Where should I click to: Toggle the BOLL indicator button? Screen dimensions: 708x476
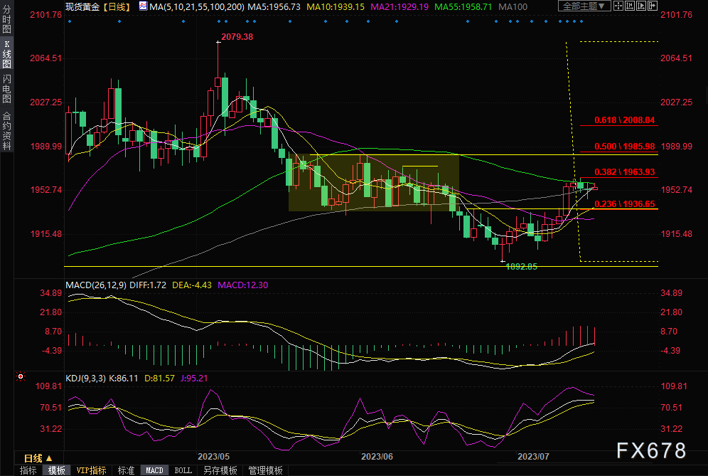[183, 470]
